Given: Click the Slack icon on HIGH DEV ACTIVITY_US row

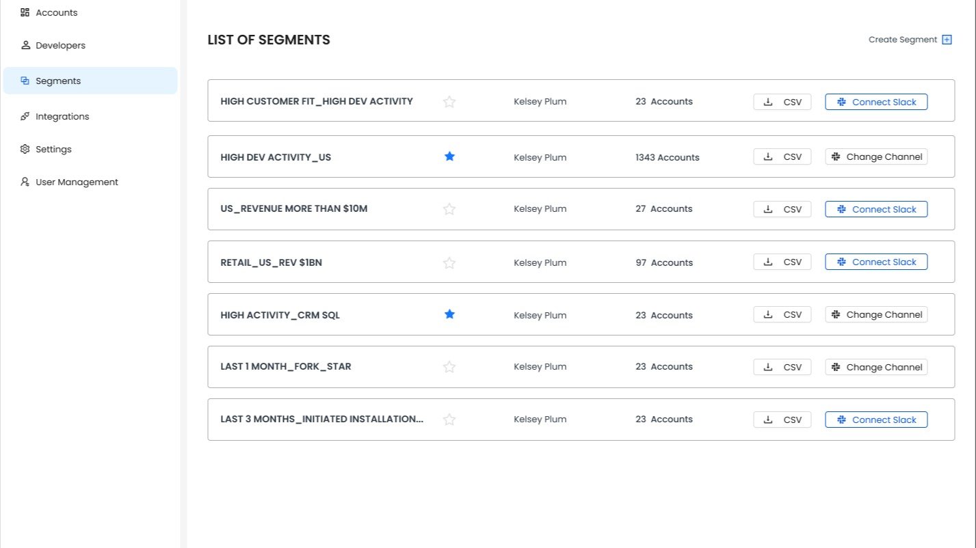Looking at the screenshot, I should point(835,156).
